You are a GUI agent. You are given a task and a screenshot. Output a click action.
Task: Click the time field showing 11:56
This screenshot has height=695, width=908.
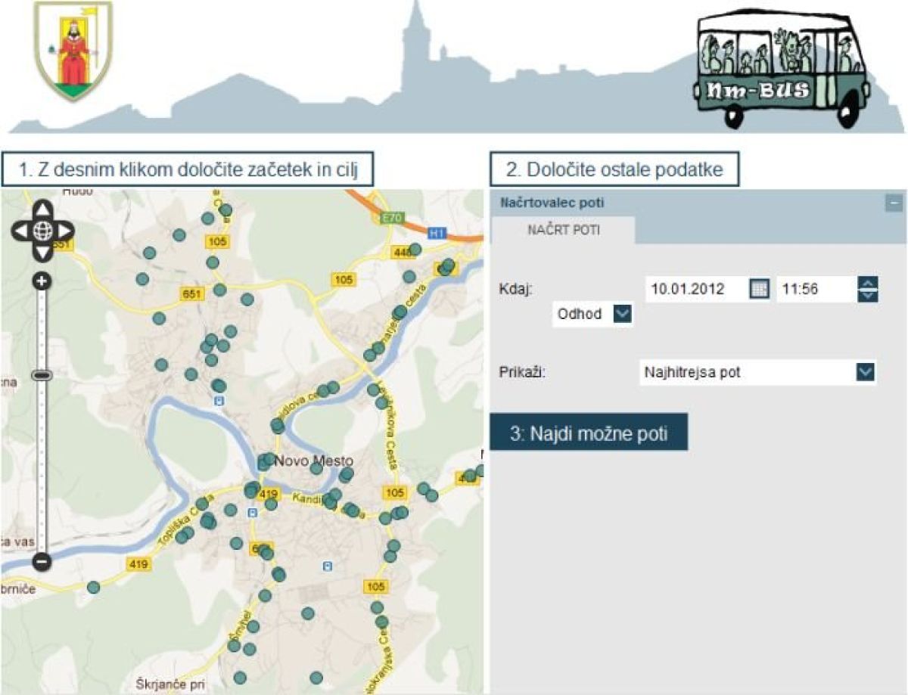[x=816, y=289]
